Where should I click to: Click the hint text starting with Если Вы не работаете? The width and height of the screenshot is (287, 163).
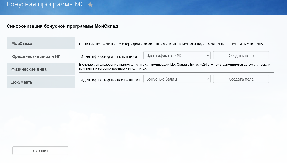pos(172,44)
